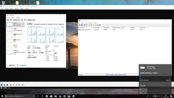Click the green exit icon in BatteryInfoView toolbar
Image resolution: width=174 pixels, height=98 pixels.
coord(100,25)
